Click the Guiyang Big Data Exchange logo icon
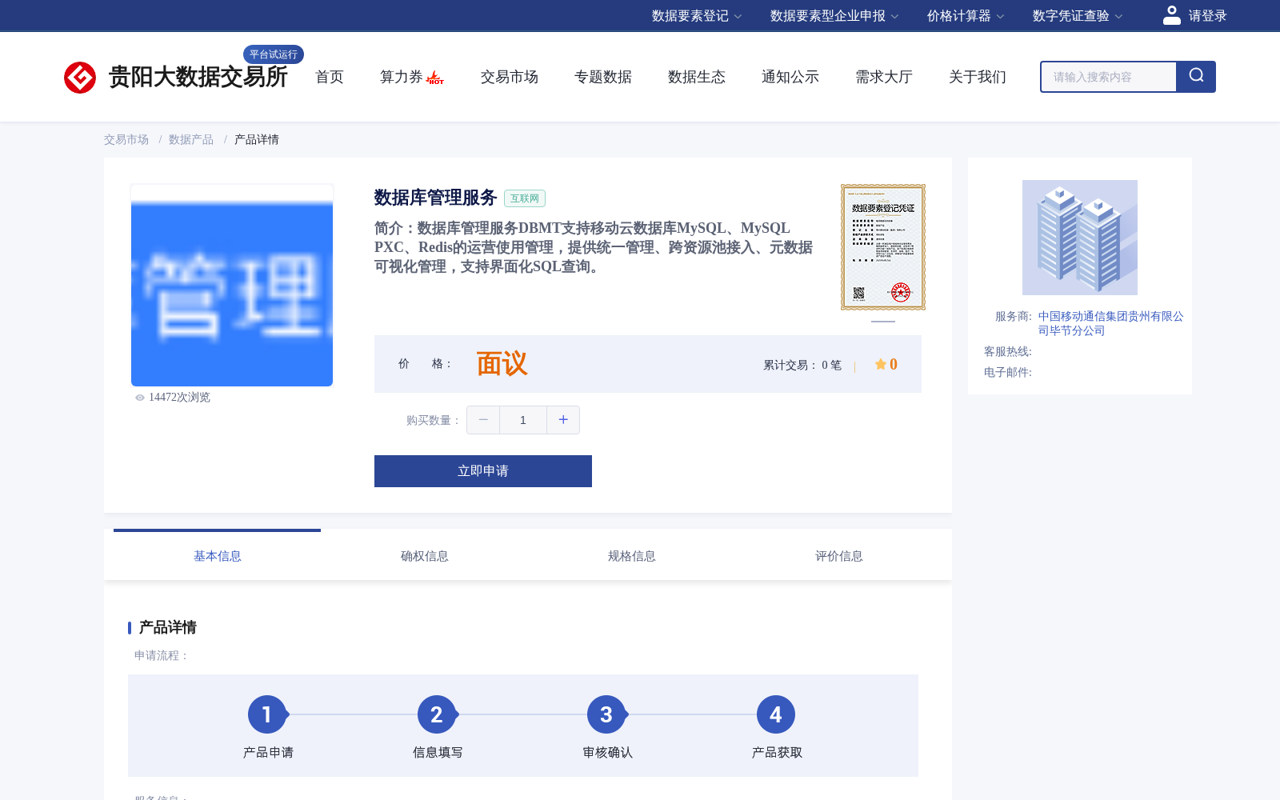This screenshot has width=1280, height=800. (x=80, y=78)
